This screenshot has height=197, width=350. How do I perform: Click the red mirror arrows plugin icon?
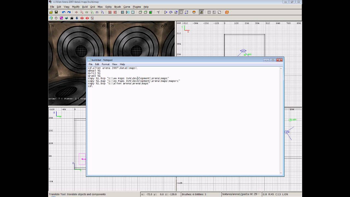(x=82, y=18)
